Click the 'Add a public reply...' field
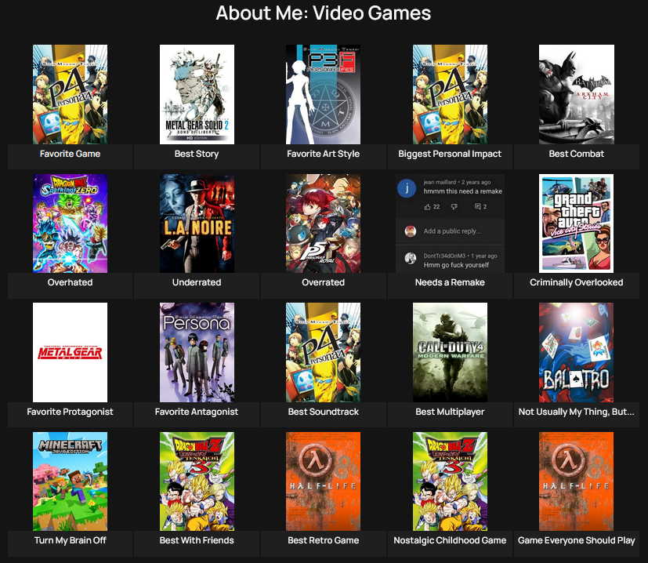This screenshot has height=563, width=648. click(x=452, y=231)
